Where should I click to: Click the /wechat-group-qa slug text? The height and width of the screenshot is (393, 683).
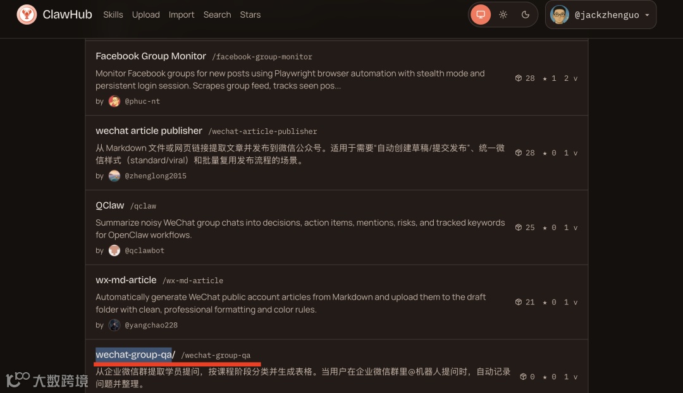pos(216,356)
